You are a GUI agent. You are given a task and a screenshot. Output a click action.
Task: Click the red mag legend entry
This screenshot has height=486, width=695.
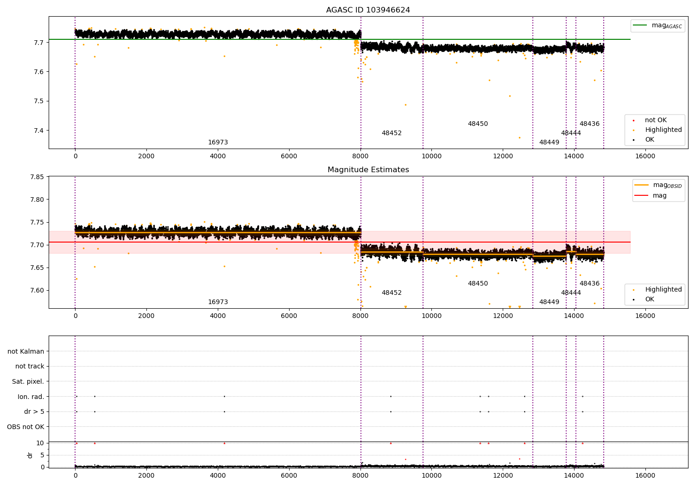651,195
